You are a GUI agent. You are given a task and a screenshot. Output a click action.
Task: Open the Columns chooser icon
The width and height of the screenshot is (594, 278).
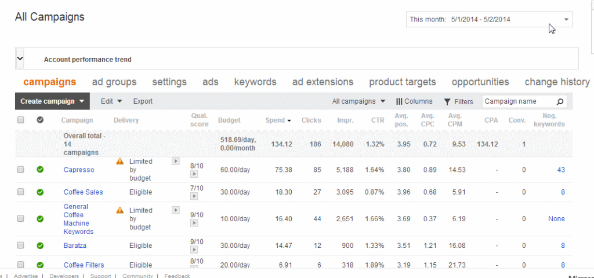tap(399, 101)
